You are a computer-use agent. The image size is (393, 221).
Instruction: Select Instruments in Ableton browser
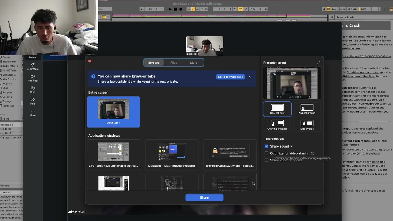tap(9, 62)
